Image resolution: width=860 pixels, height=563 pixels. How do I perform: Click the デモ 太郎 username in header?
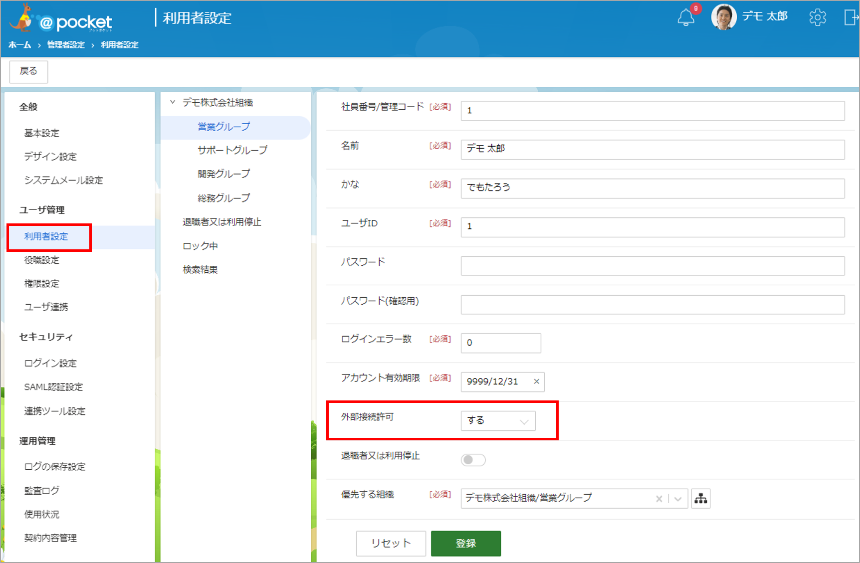click(x=765, y=16)
